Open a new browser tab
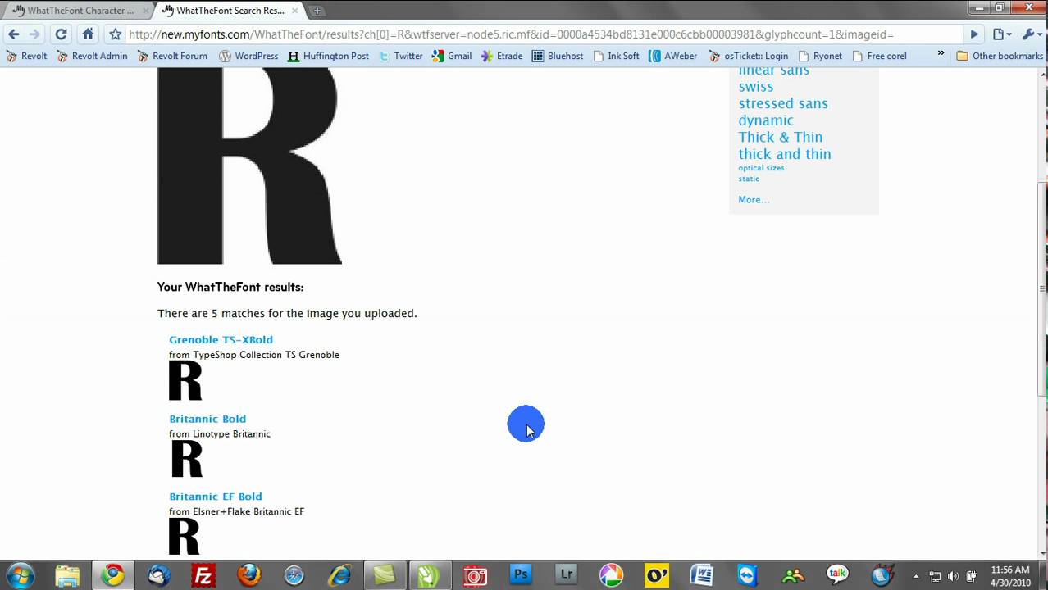Screen dimensions: 1048x590 click(x=317, y=11)
